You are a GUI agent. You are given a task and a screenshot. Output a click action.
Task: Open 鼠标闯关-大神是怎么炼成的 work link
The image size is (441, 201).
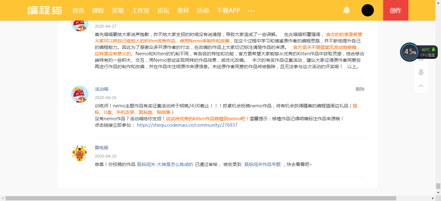coord(165,164)
